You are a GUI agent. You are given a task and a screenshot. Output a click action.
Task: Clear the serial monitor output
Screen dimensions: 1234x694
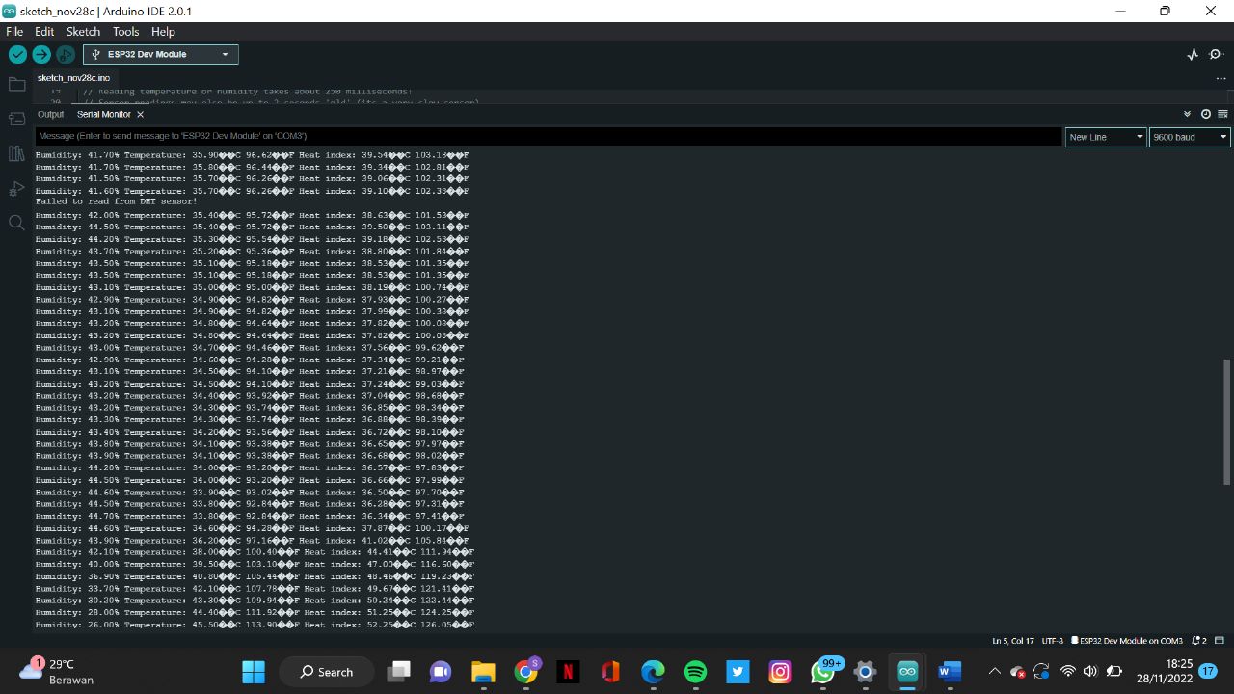coord(1222,114)
